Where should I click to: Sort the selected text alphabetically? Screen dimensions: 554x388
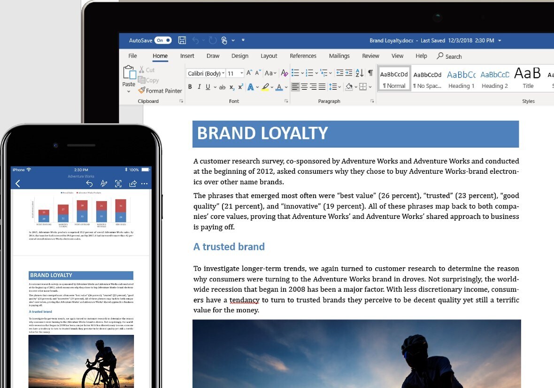coord(360,73)
